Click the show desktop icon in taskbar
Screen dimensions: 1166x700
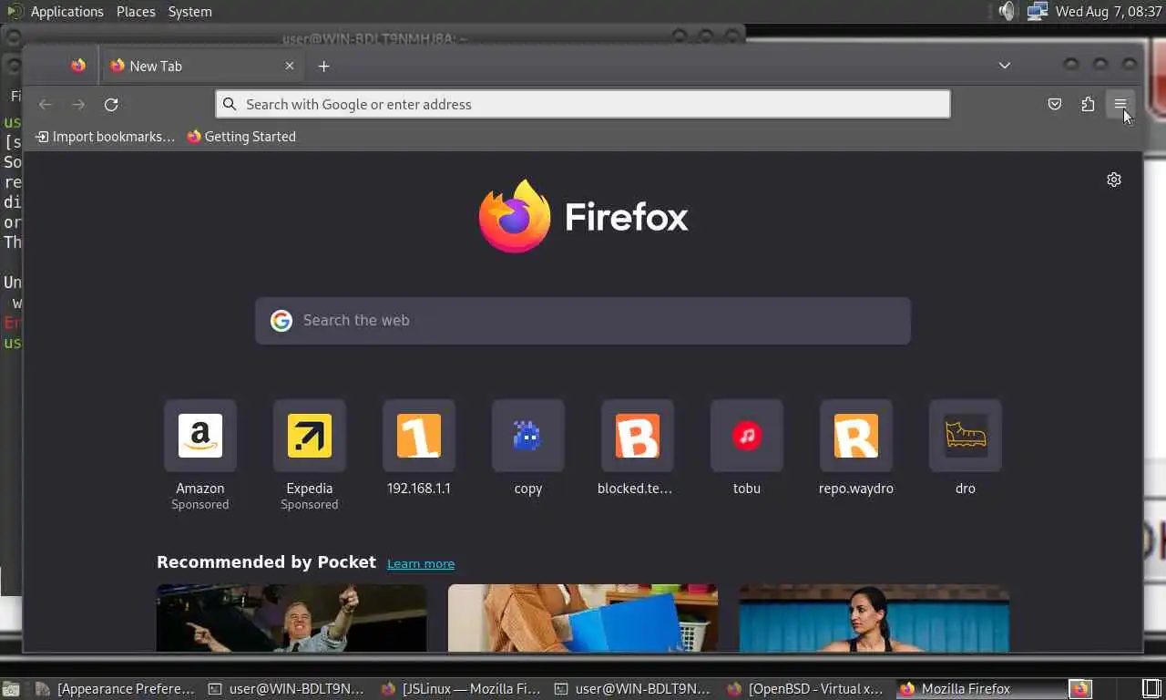point(11,689)
